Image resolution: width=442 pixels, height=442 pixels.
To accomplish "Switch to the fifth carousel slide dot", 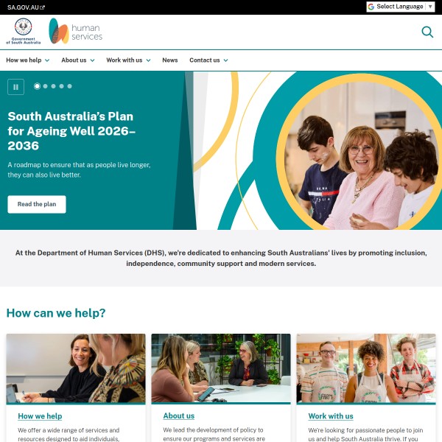I will click(70, 86).
